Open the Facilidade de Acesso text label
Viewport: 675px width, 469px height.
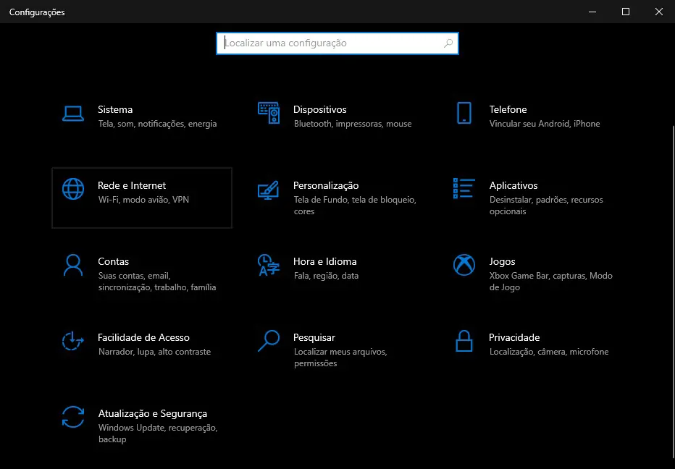pyautogui.click(x=143, y=337)
